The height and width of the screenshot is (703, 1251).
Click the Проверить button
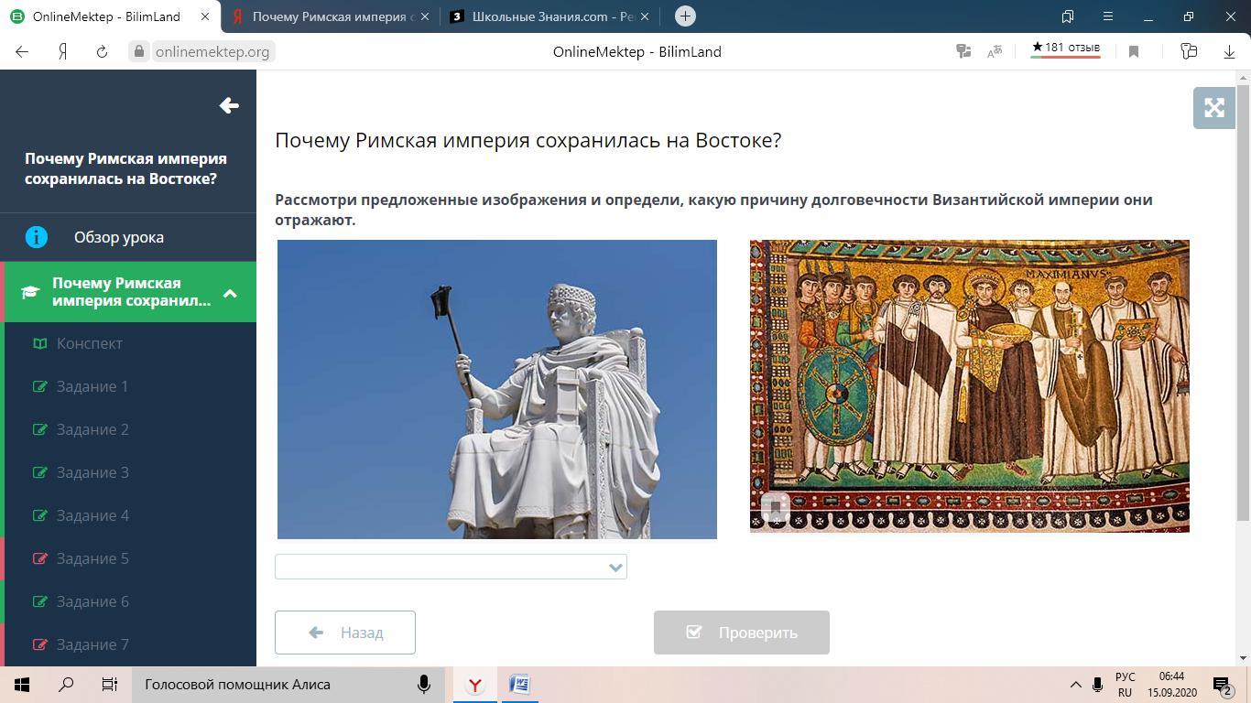[742, 633]
